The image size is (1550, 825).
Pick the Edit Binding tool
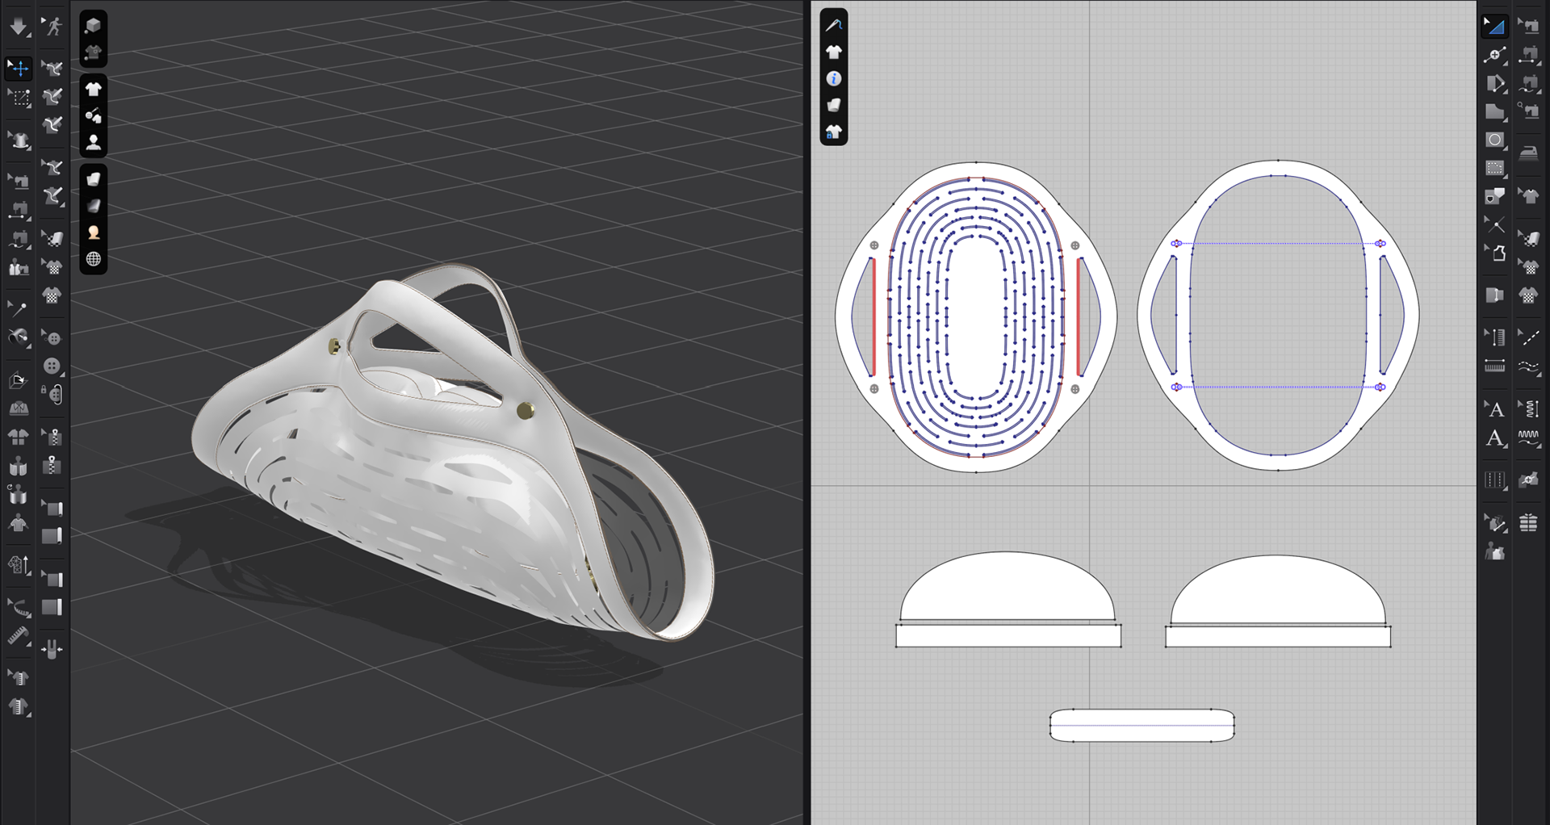(x=52, y=508)
